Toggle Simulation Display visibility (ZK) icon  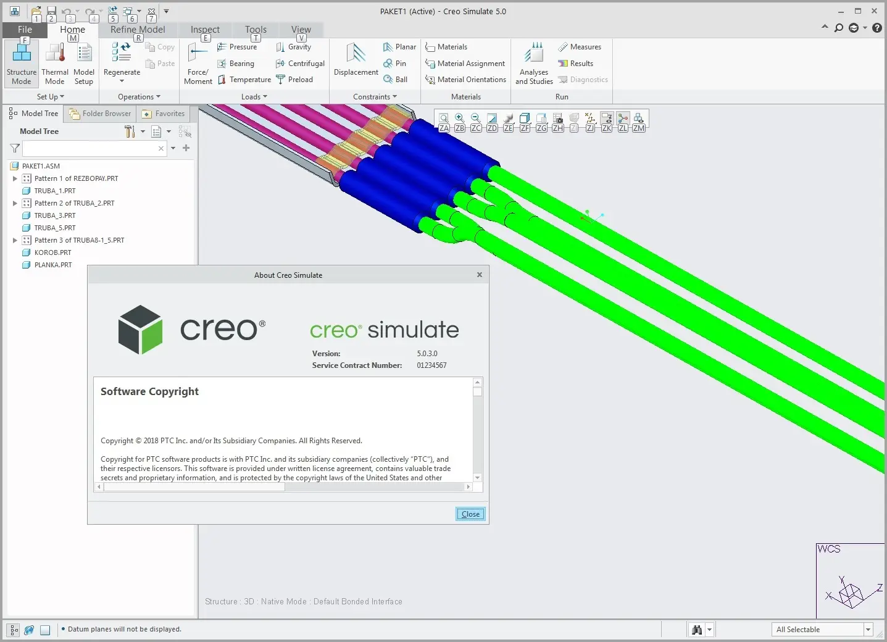tap(607, 118)
